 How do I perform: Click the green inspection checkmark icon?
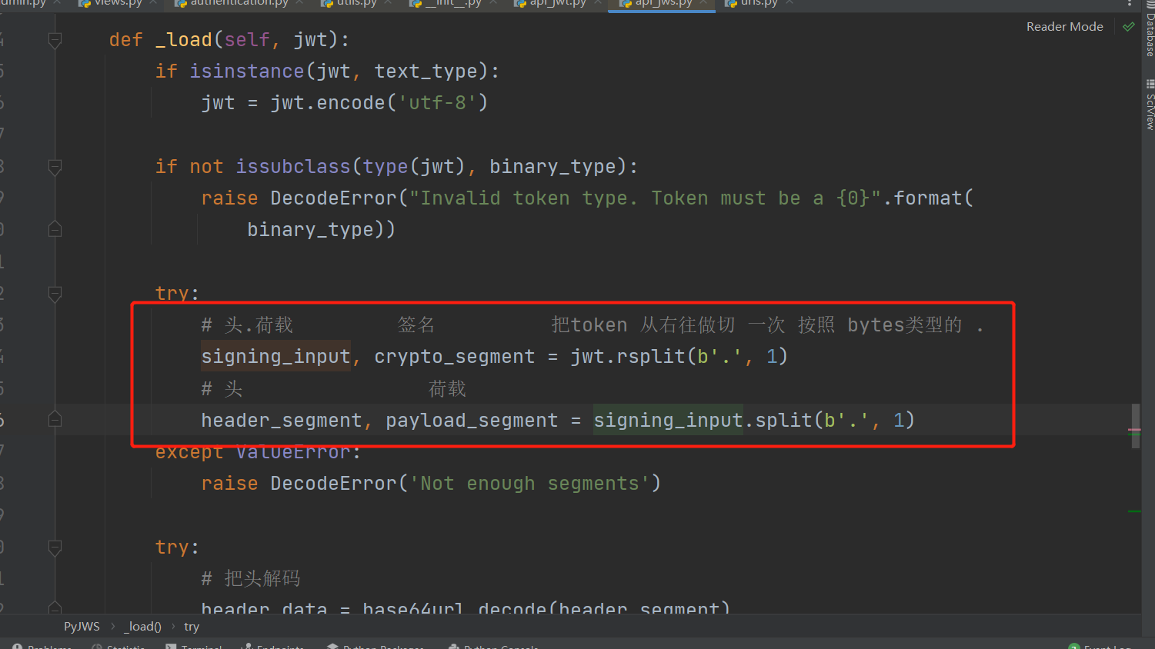coord(1128,27)
